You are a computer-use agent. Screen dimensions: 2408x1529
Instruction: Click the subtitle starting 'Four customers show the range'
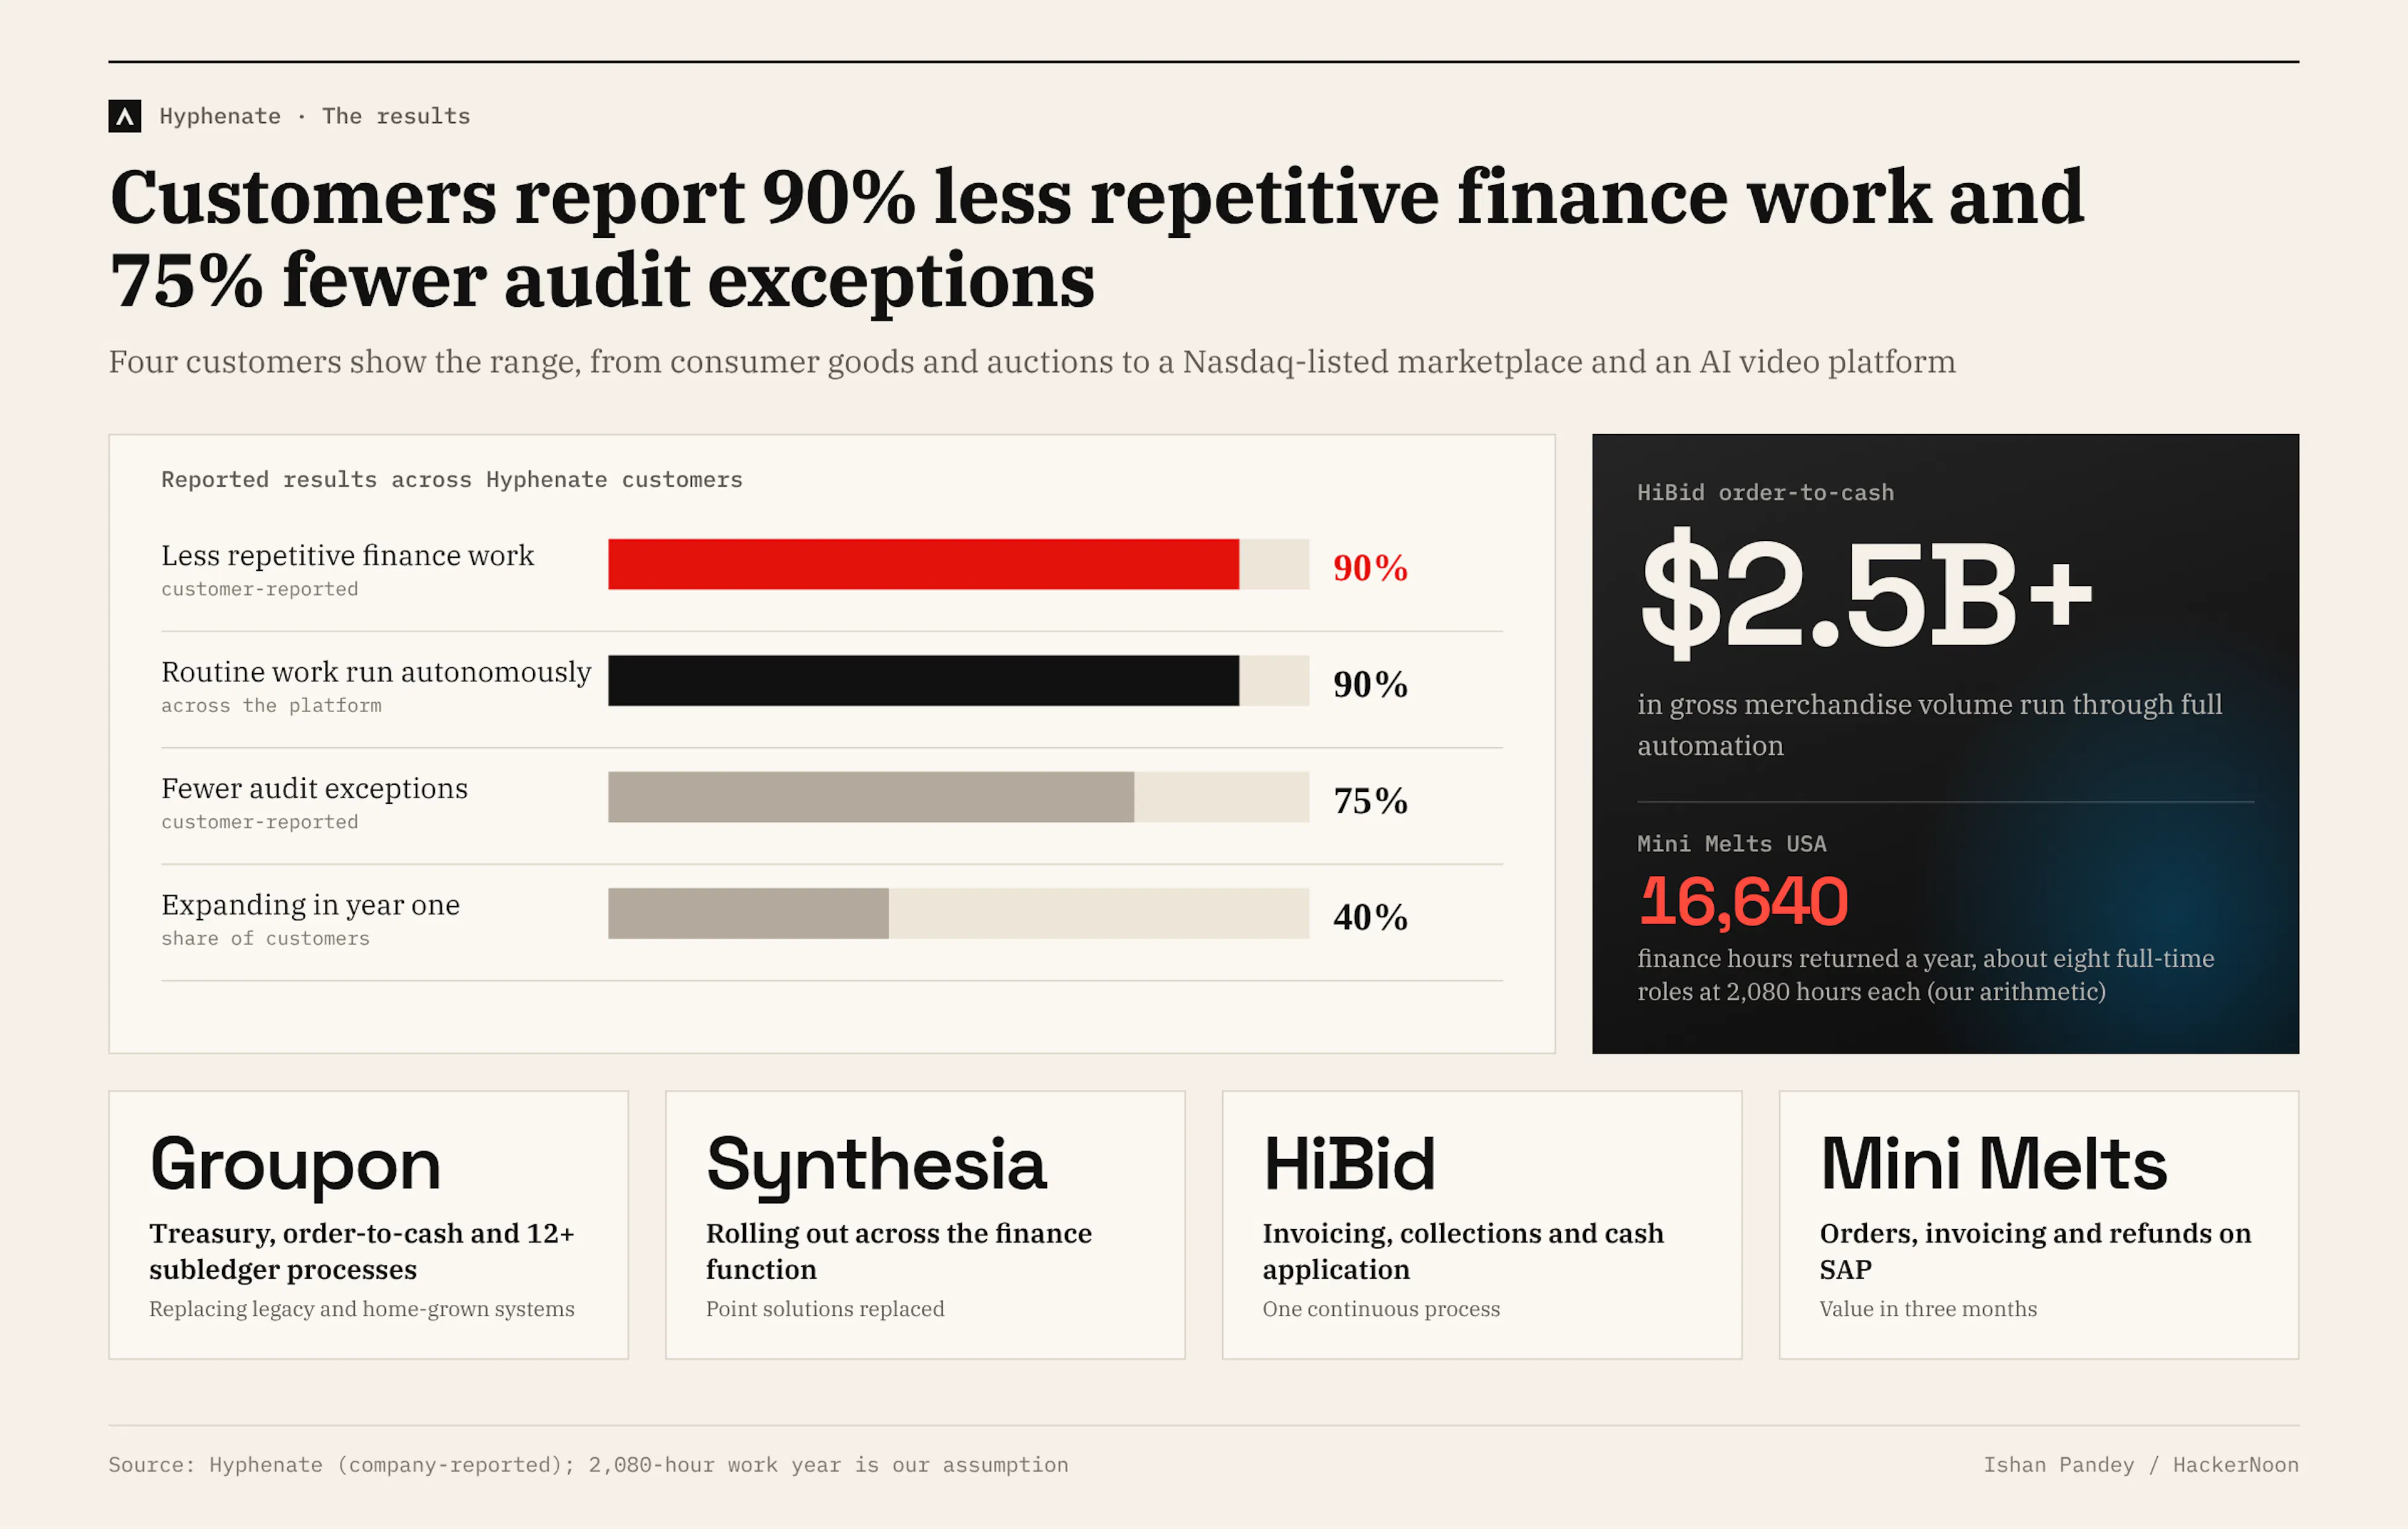pos(1032,361)
